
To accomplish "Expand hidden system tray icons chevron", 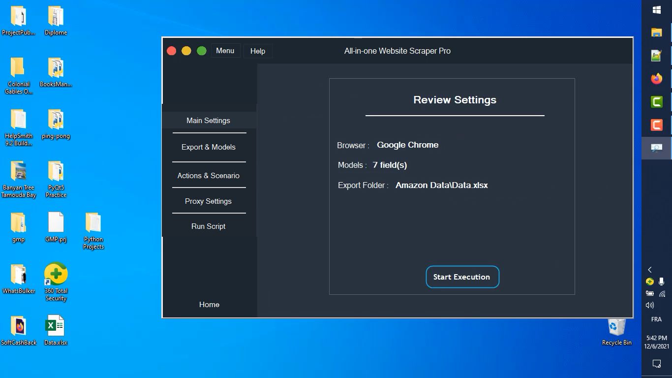I will (x=650, y=270).
